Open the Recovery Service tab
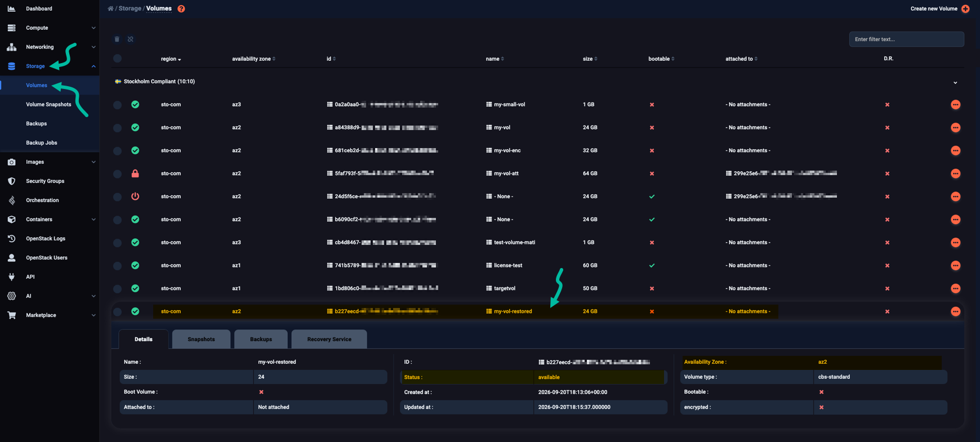 point(329,339)
